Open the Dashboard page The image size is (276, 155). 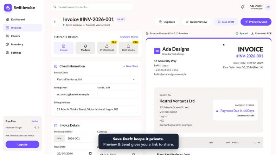(23, 19)
